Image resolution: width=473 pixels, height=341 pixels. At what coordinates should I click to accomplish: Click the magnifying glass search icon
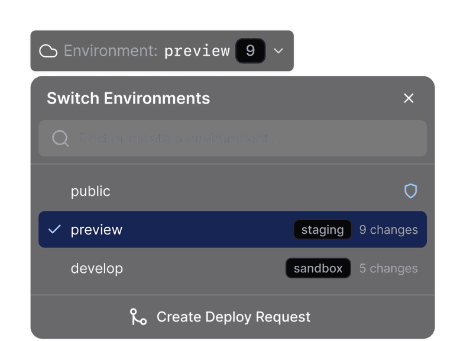click(60, 139)
